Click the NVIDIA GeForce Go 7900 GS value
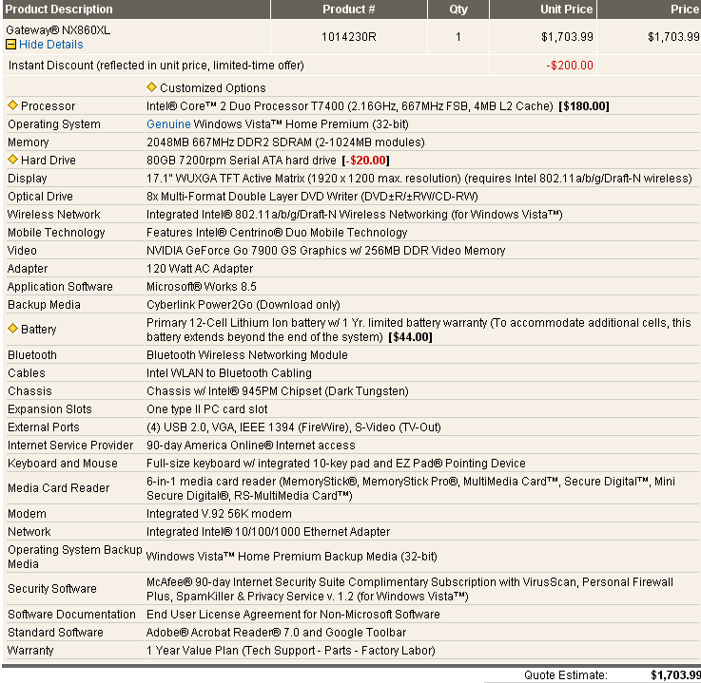Viewport: 701px width, 683px height. pos(326,251)
